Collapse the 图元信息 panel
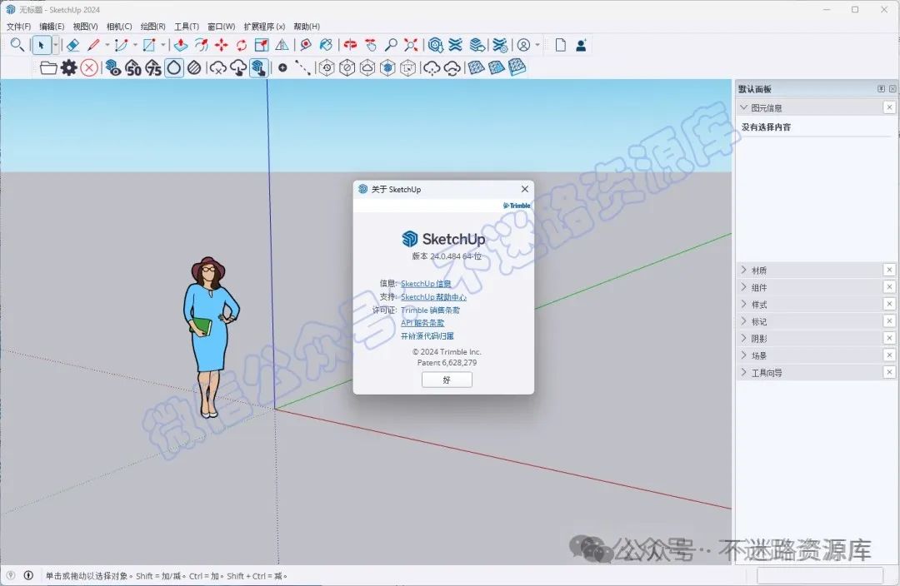Viewport: 900px width, 586px height. tap(744, 107)
